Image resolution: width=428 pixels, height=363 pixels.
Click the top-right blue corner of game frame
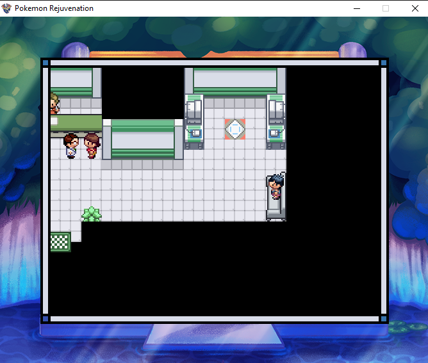click(x=384, y=63)
